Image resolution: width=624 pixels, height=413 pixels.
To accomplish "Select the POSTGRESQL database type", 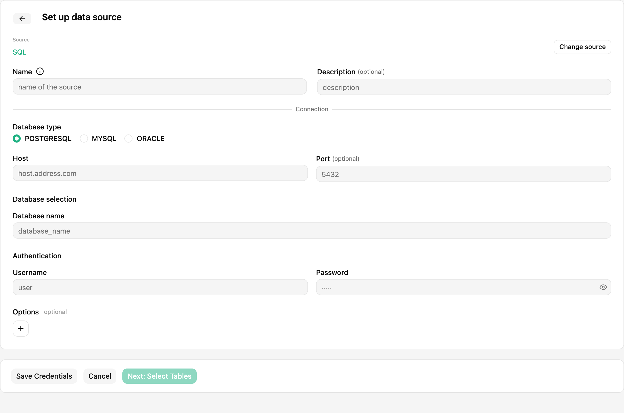I will coord(17,139).
